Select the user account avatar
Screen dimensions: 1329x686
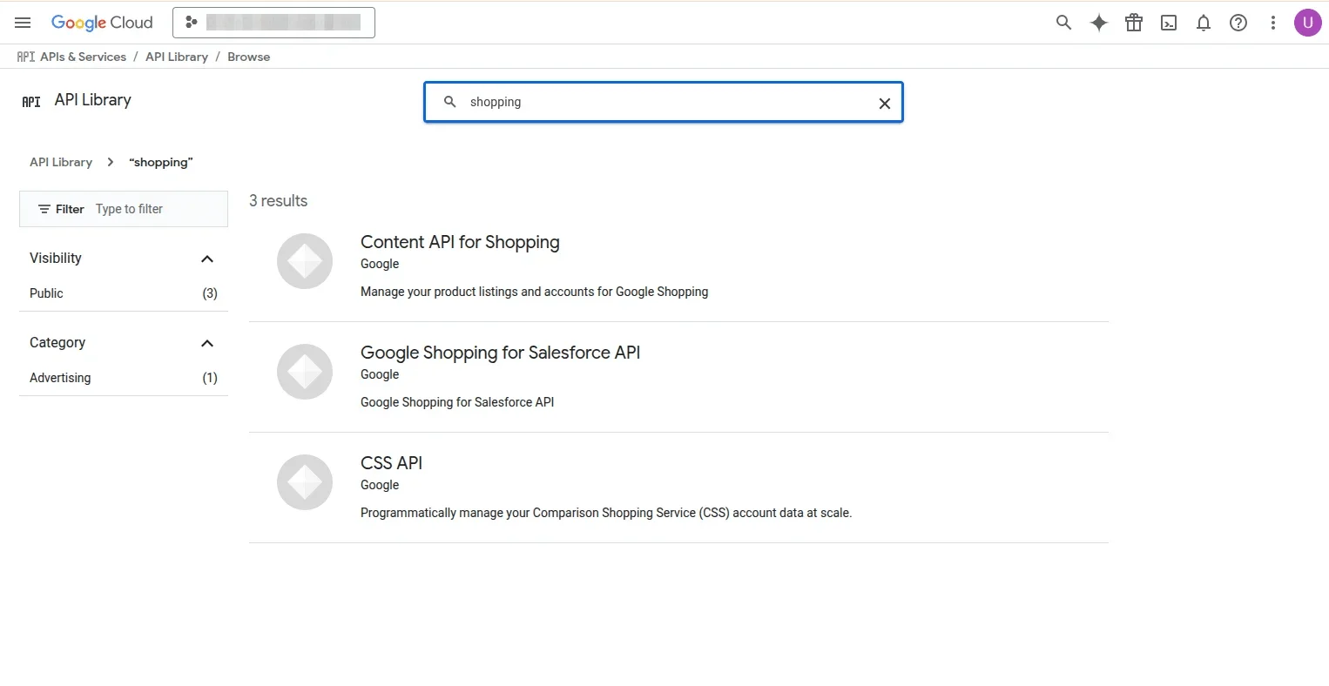1308,23
